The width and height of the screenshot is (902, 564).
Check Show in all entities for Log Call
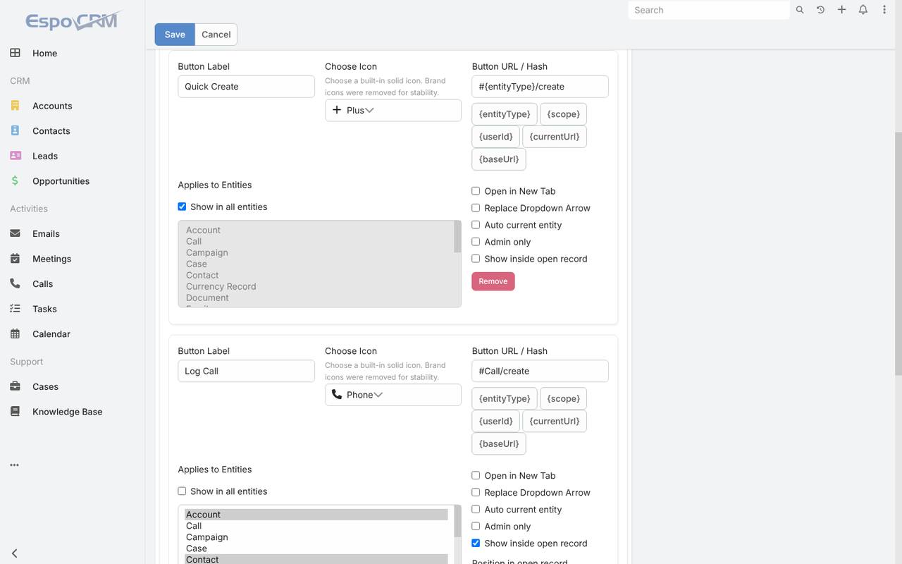pyautogui.click(x=182, y=491)
